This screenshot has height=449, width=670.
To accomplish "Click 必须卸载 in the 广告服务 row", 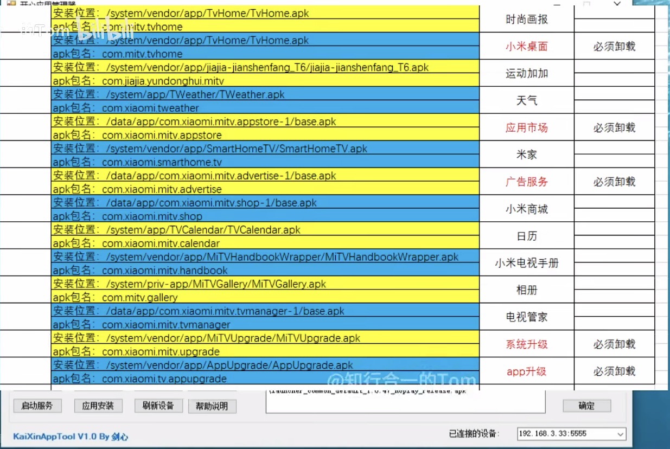I will pos(614,182).
